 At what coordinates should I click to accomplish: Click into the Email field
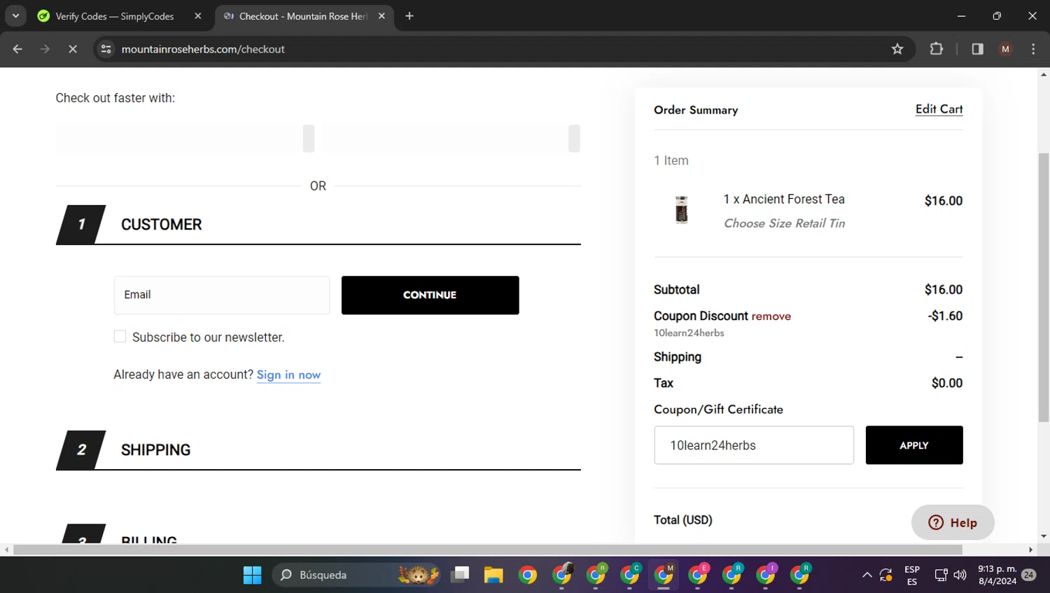click(221, 295)
